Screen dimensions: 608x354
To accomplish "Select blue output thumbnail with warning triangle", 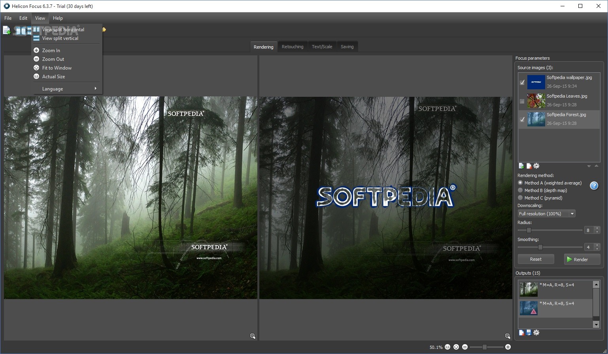I will coord(529,308).
